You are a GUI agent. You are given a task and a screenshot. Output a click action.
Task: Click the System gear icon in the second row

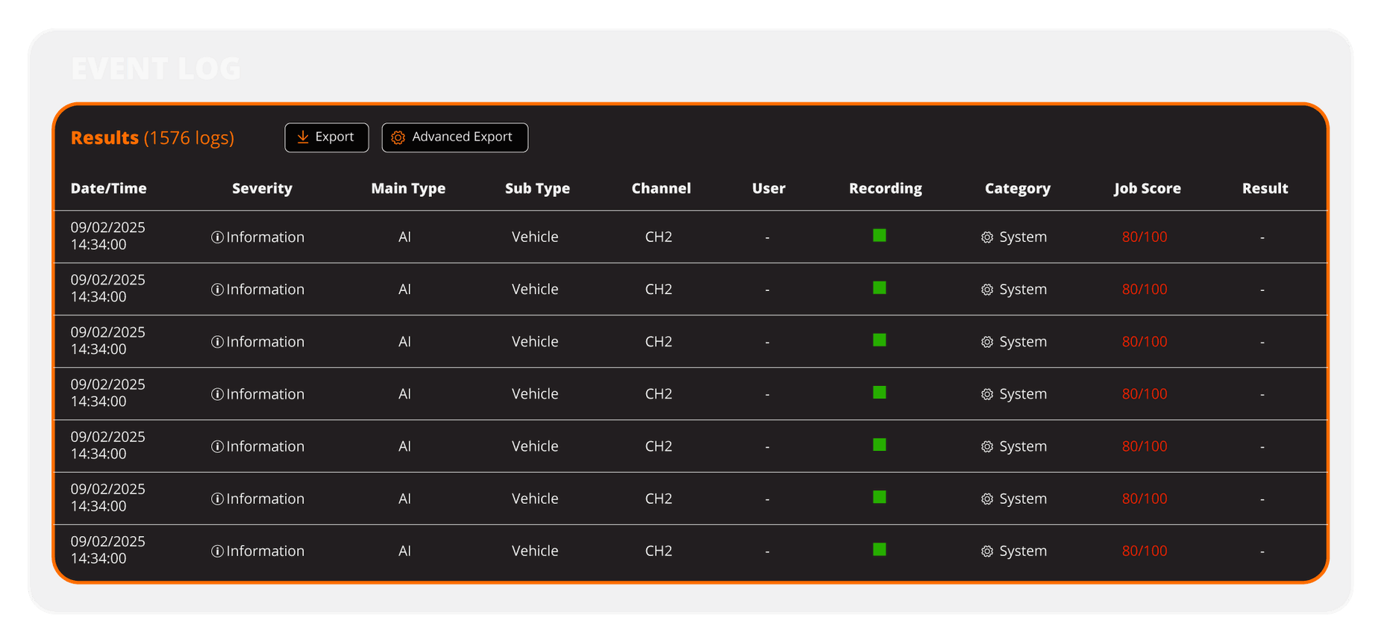tap(987, 290)
